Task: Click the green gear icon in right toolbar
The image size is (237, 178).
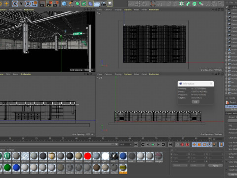Action: pyautogui.click(x=181, y=3)
